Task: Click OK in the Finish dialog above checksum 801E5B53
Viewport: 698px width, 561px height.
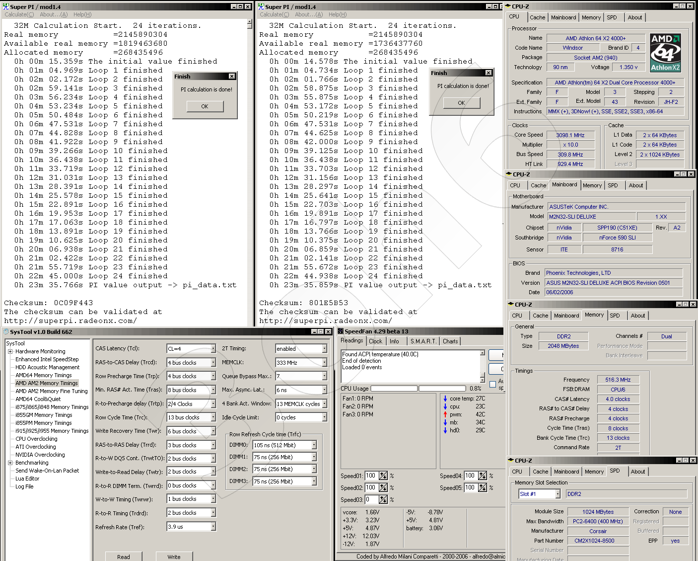Action: [x=462, y=103]
